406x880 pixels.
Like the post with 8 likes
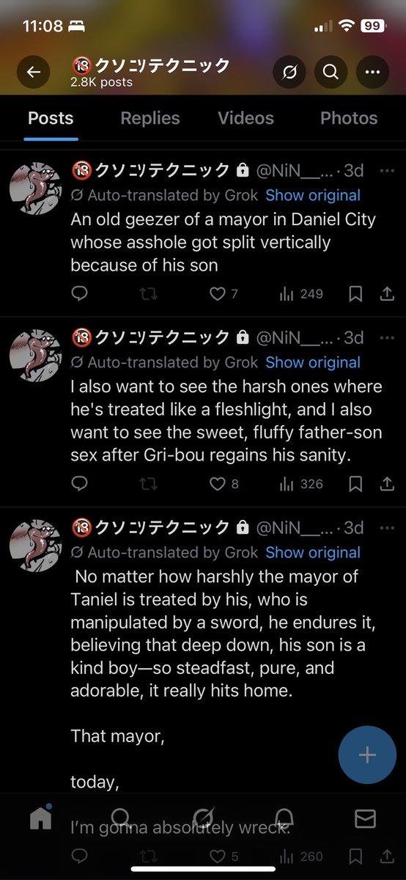[224, 484]
